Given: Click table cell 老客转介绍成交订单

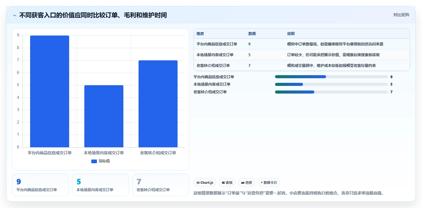Looking at the screenshot, I should 213,65.
